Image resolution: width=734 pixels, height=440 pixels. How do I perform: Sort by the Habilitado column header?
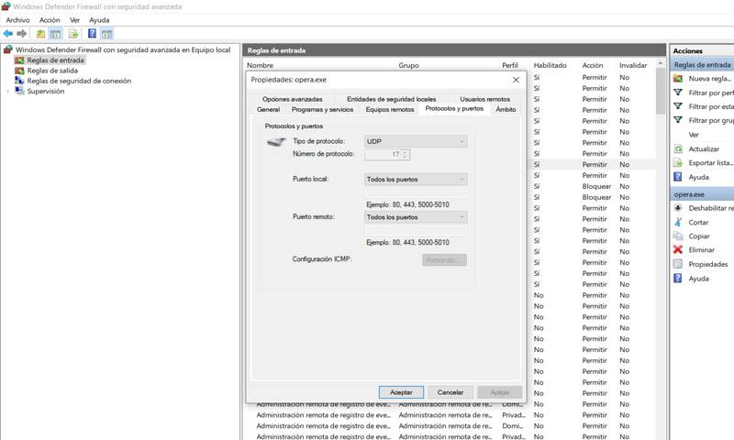coord(550,65)
